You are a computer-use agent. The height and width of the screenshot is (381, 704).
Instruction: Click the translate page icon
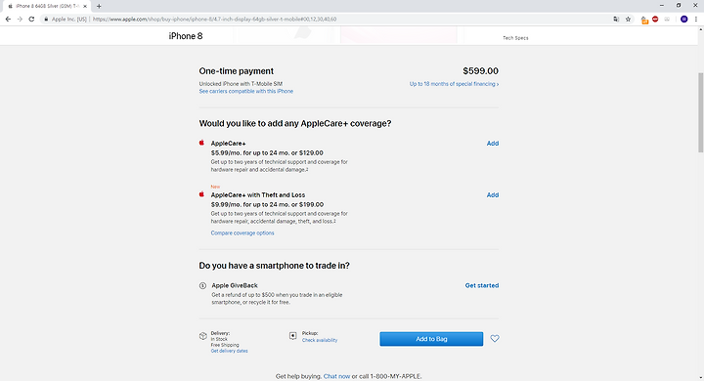coord(616,20)
